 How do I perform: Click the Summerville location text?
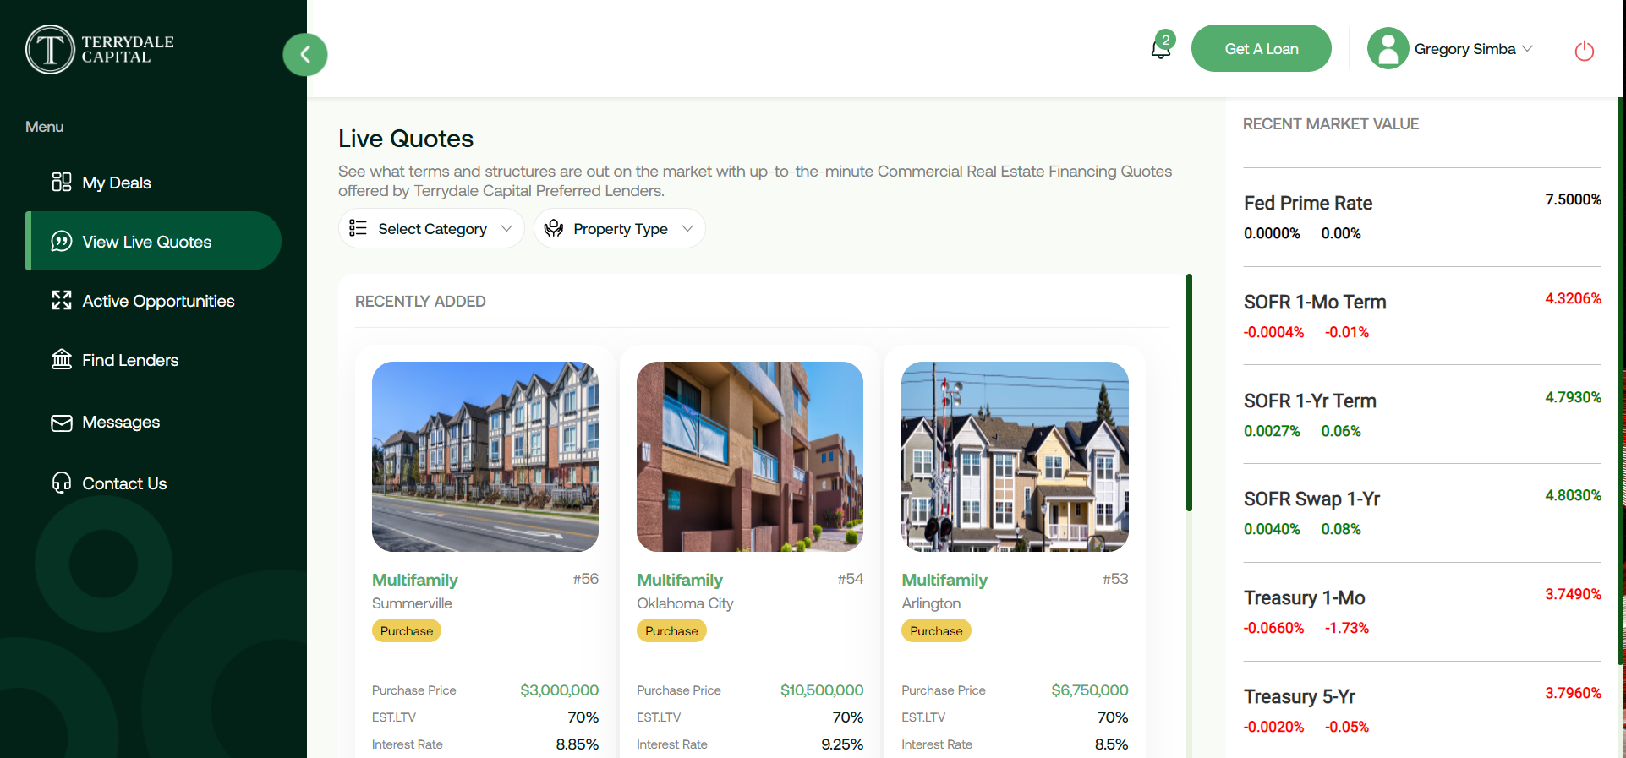(x=412, y=603)
